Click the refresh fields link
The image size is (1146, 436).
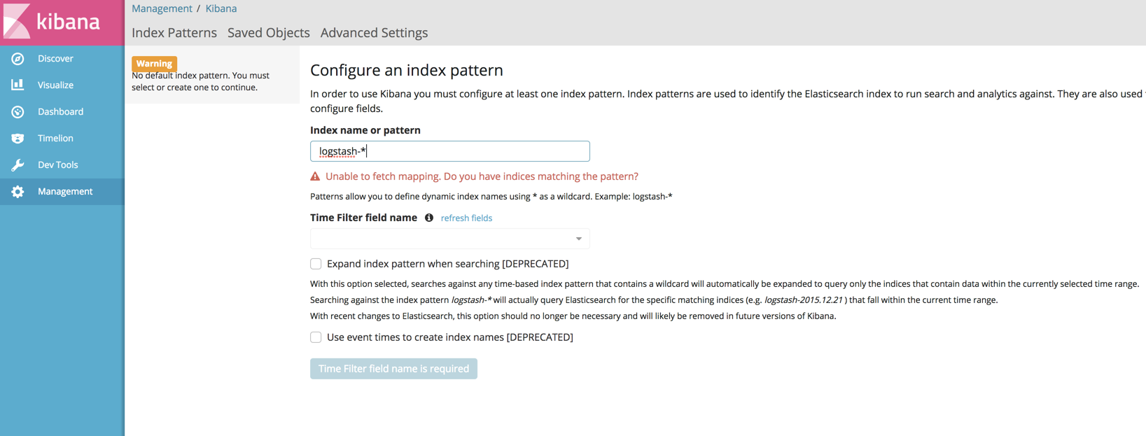(466, 218)
